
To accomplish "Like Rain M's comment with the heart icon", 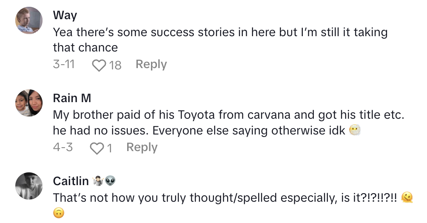I will coord(97,148).
